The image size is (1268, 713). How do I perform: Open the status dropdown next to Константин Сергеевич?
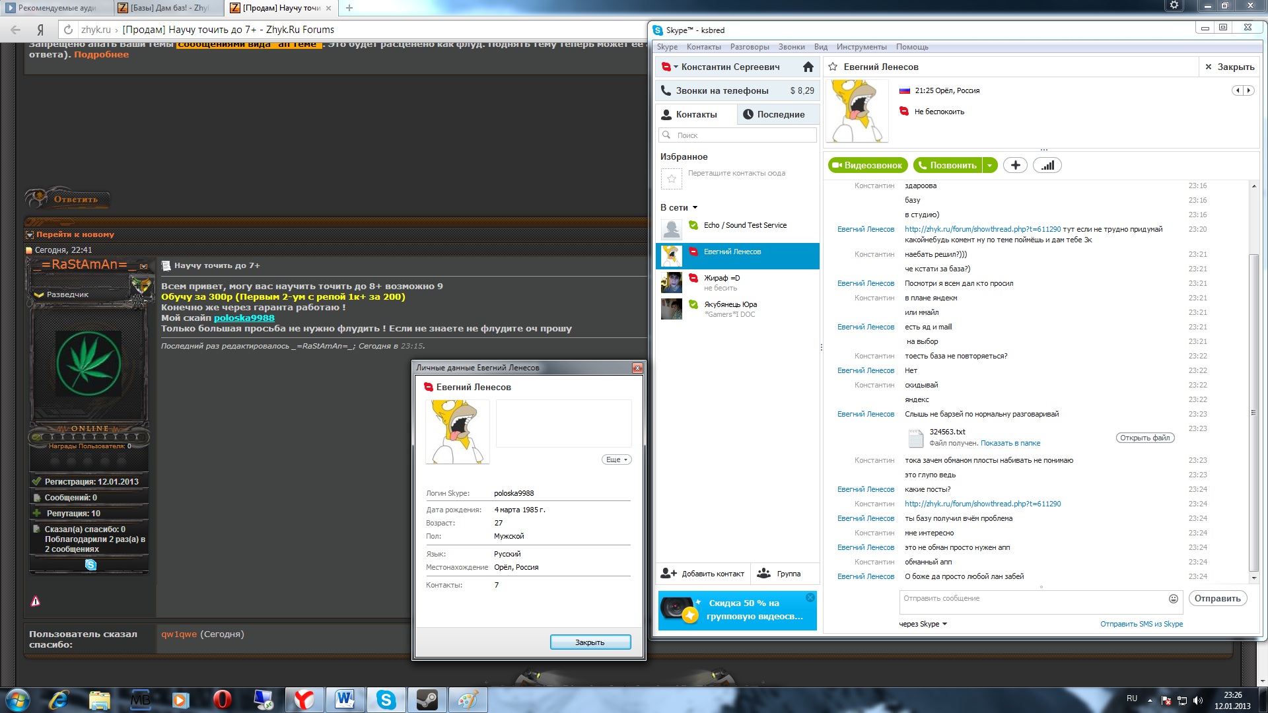(x=676, y=67)
